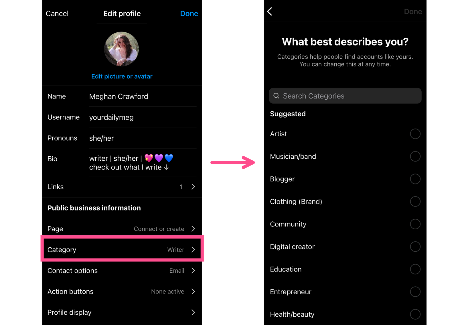458x325 pixels.
Task: Expand the Profile display row
Action: [x=193, y=312]
